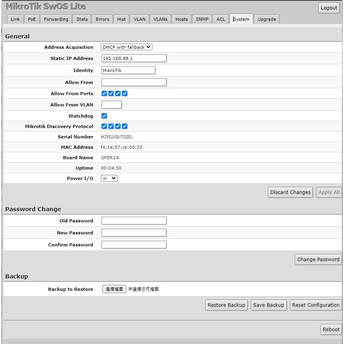344x344 pixels.
Task: Open the SNMP tab
Action: pyautogui.click(x=202, y=19)
